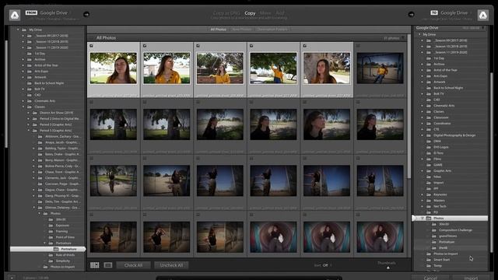
Task: Click destination Google Drive name after TO
Action: click(x=454, y=12)
